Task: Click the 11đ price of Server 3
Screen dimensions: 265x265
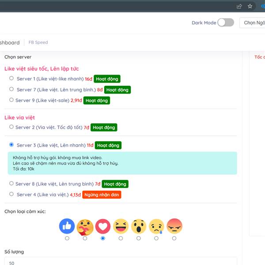Action: click(x=90, y=145)
